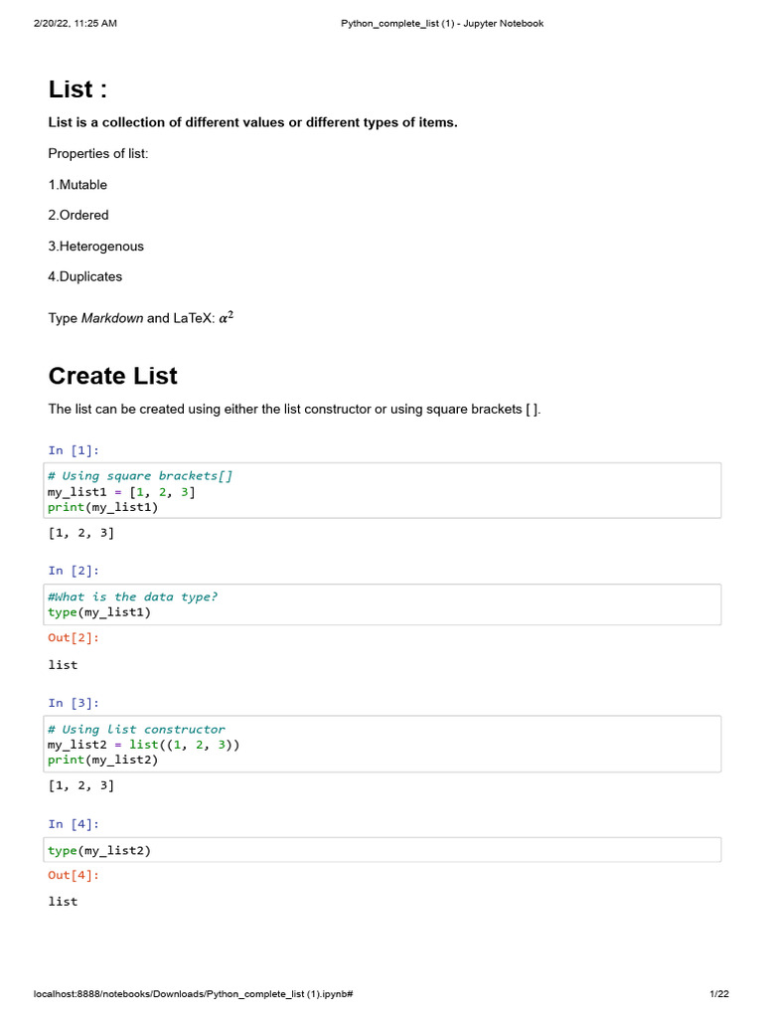Click the In [1]: prompt label

[x=74, y=449]
